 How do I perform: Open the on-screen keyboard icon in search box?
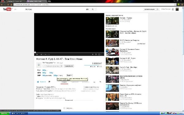[87, 10]
